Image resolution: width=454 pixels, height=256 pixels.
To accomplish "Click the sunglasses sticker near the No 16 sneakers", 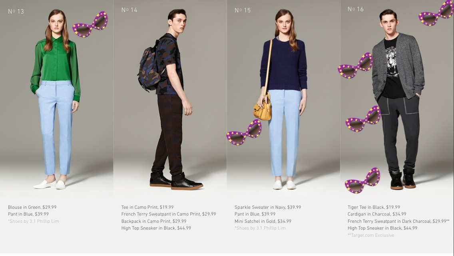I will pos(362,180).
